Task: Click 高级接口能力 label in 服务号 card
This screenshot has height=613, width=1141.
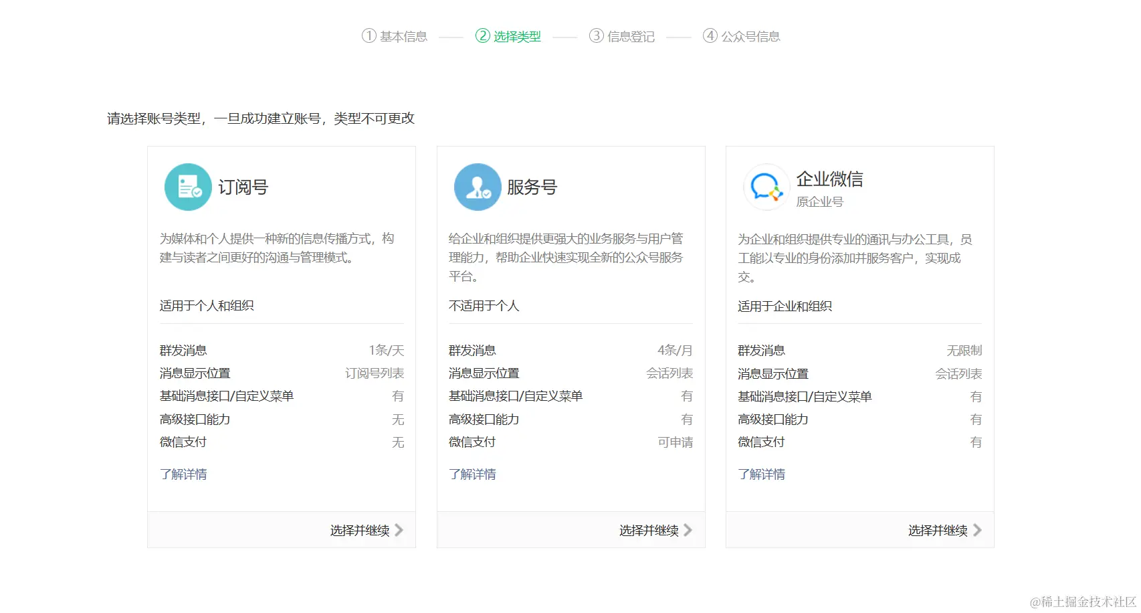Action: 484,420
